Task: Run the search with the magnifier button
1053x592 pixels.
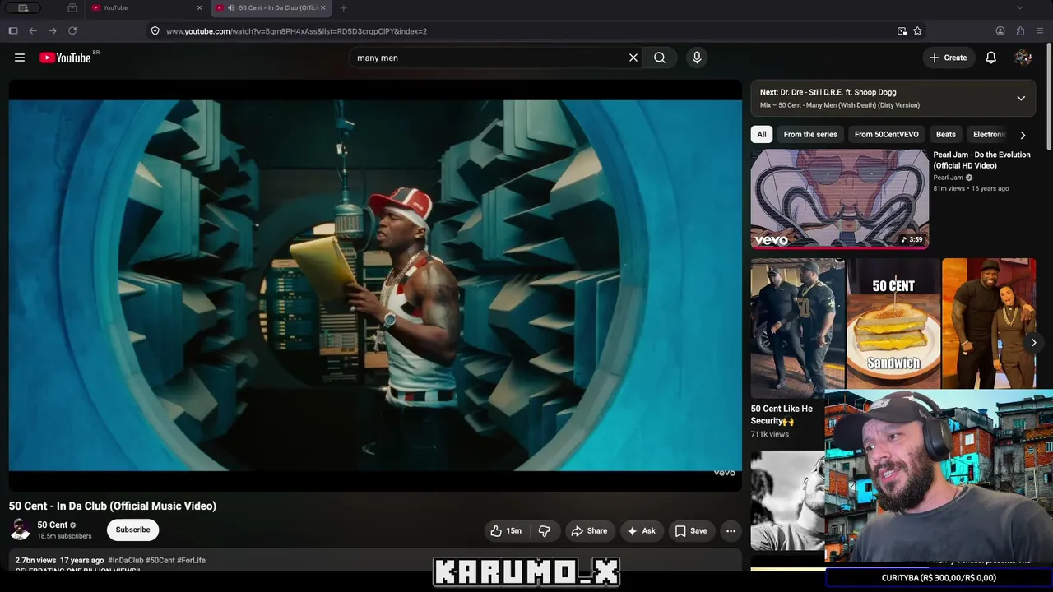Action: tap(660, 58)
